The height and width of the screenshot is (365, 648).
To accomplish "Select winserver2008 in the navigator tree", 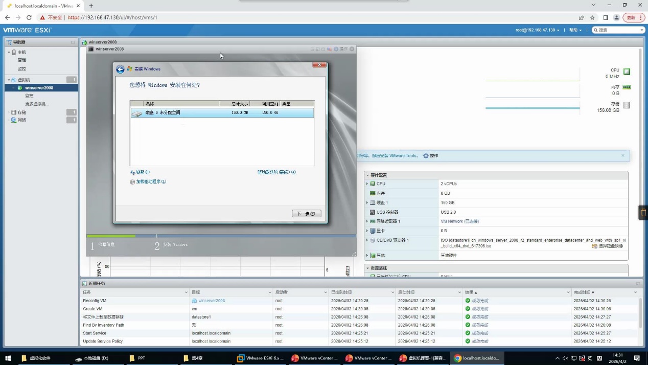I will point(39,88).
